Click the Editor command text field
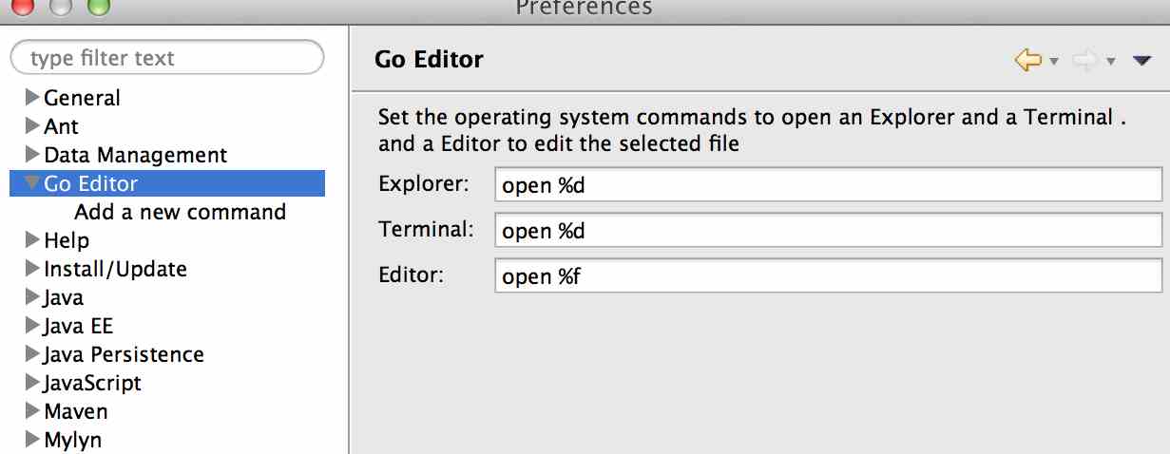 827,276
